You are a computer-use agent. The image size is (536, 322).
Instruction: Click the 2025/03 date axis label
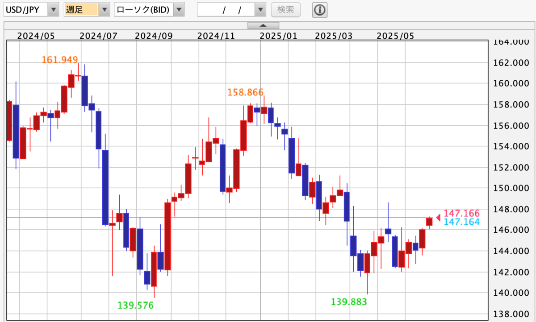coord(333,36)
